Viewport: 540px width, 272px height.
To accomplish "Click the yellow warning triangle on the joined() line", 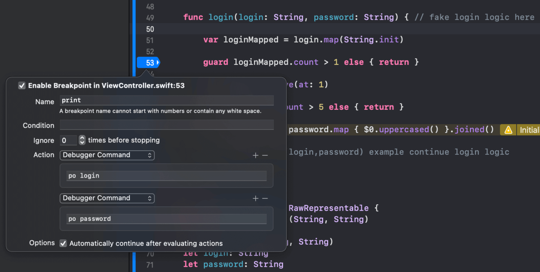I will pyautogui.click(x=508, y=129).
